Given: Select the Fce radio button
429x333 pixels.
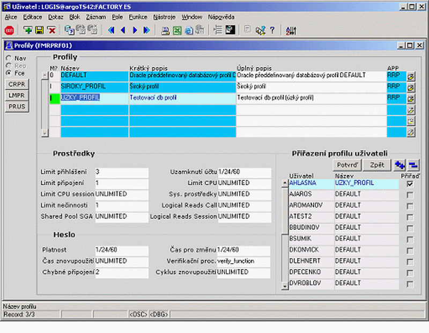Looking at the screenshot, I should click(x=9, y=73).
